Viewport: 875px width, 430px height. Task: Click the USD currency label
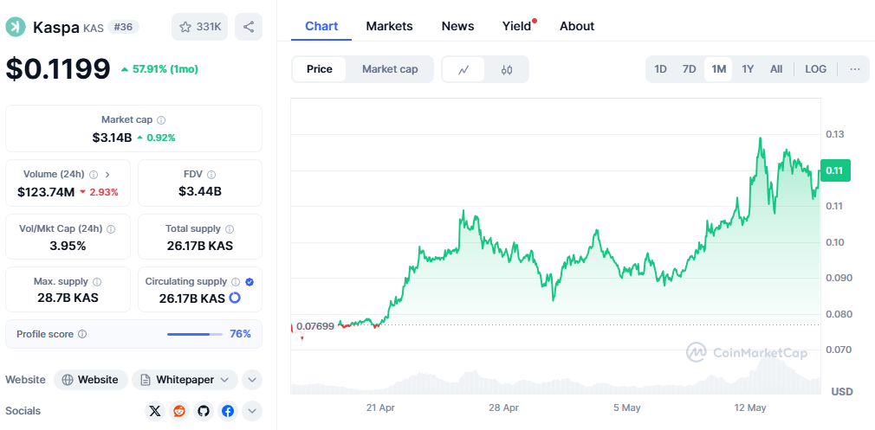tap(842, 392)
